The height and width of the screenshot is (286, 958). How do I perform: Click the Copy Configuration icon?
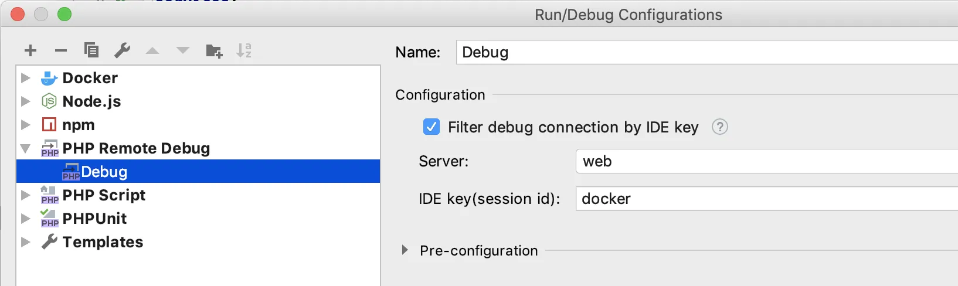tap(91, 50)
